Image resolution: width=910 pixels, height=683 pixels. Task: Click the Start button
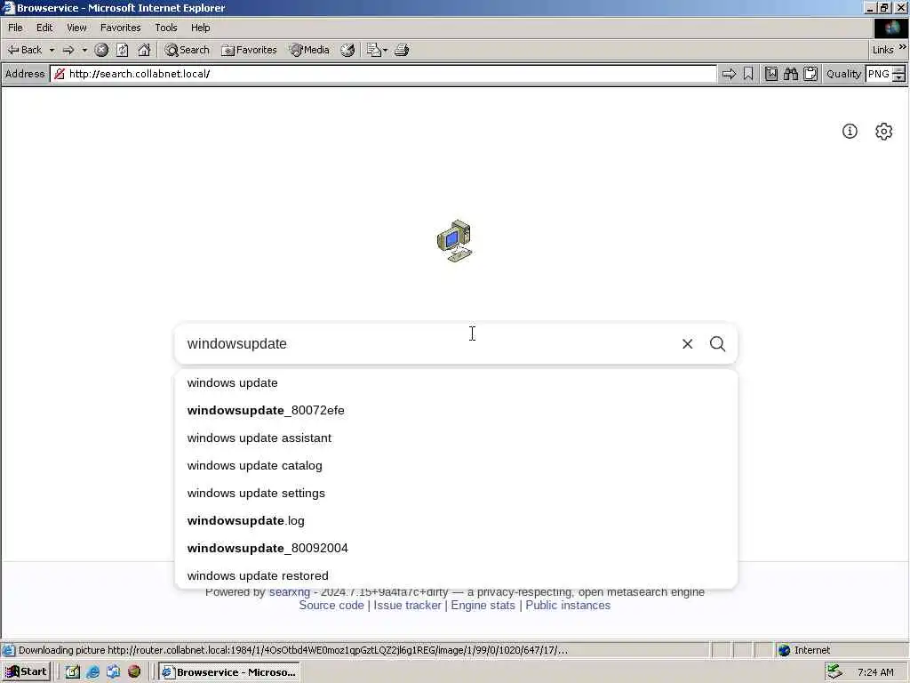tap(26, 672)
